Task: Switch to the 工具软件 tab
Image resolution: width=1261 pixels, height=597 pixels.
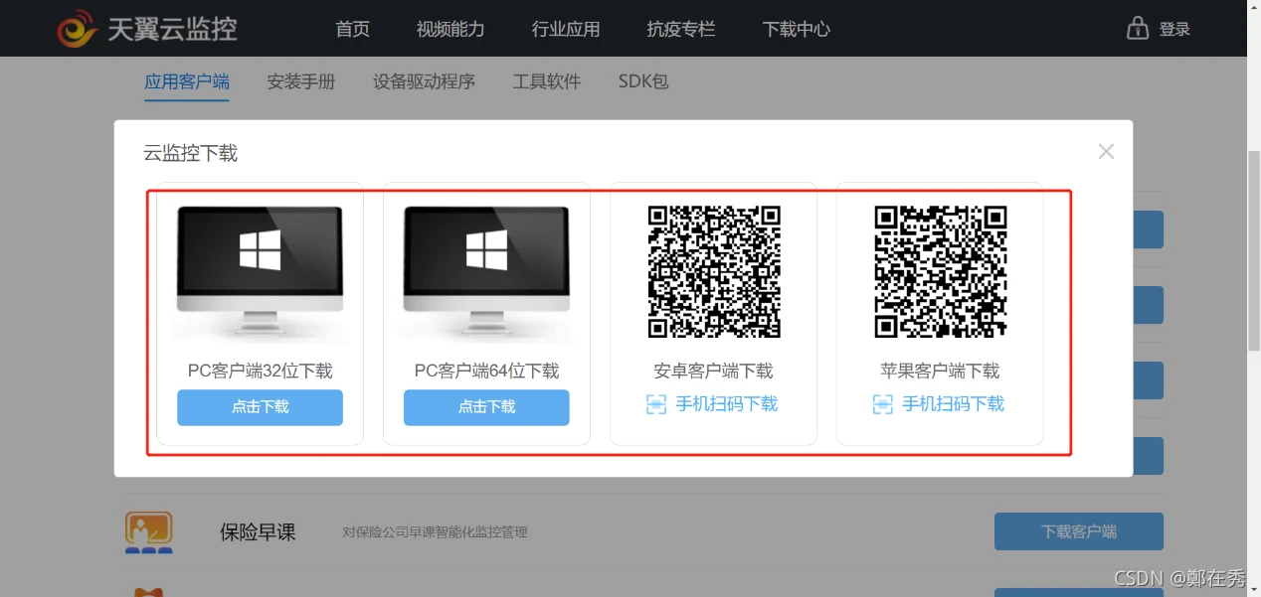Action: [547, 81]
